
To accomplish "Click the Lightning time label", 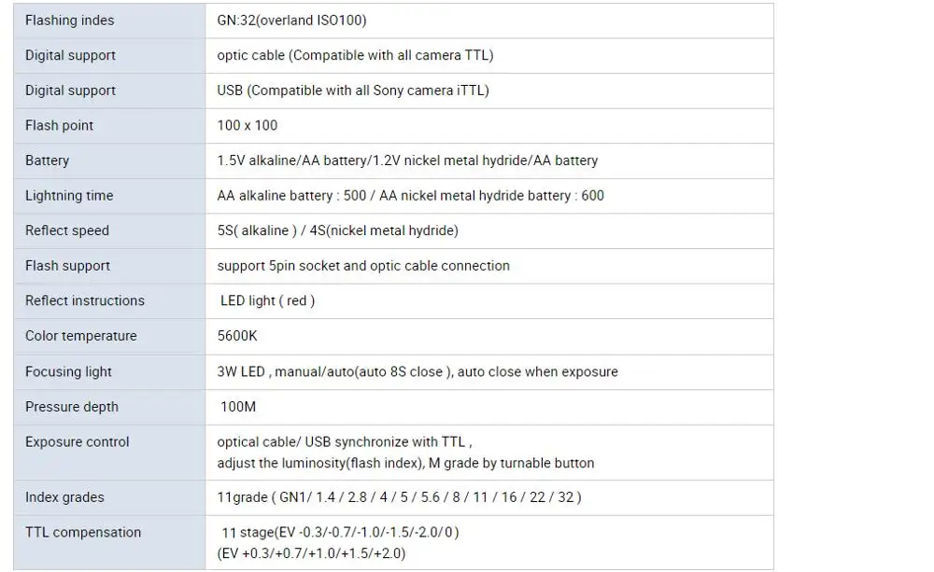I will (x=69, y=196).
